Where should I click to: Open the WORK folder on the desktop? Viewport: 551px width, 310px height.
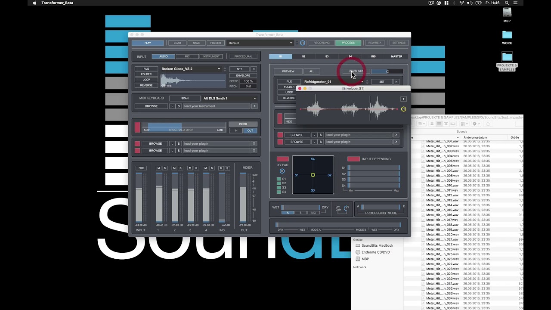[x=507, y=35]
